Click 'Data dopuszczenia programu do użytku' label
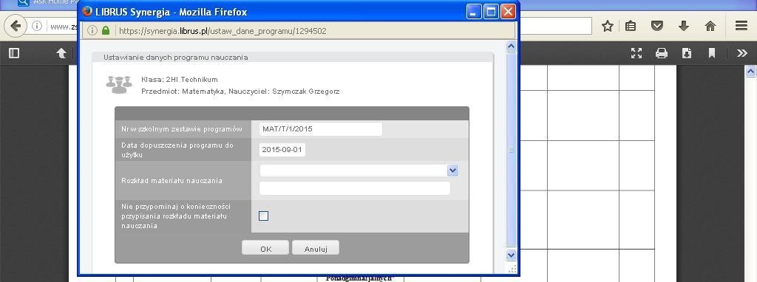 [x=177, y=150]
